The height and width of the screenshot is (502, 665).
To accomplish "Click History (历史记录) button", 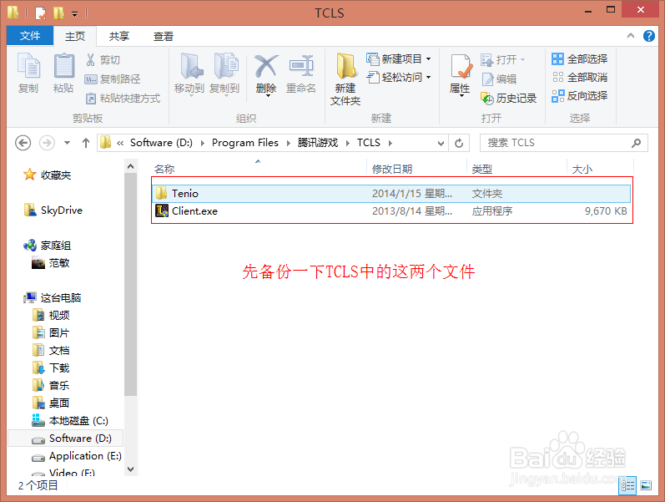I will (x=508, y=98).
